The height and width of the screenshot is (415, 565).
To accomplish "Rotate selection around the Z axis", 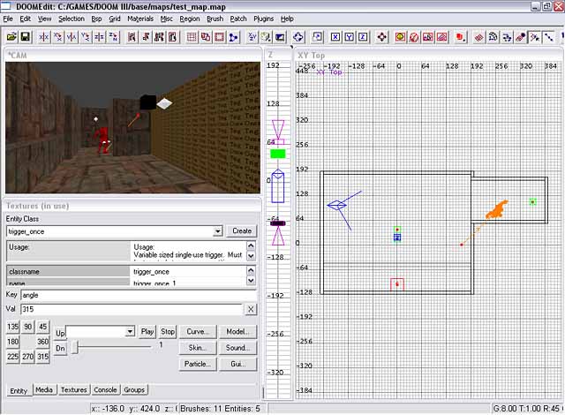I will point(113,37).
